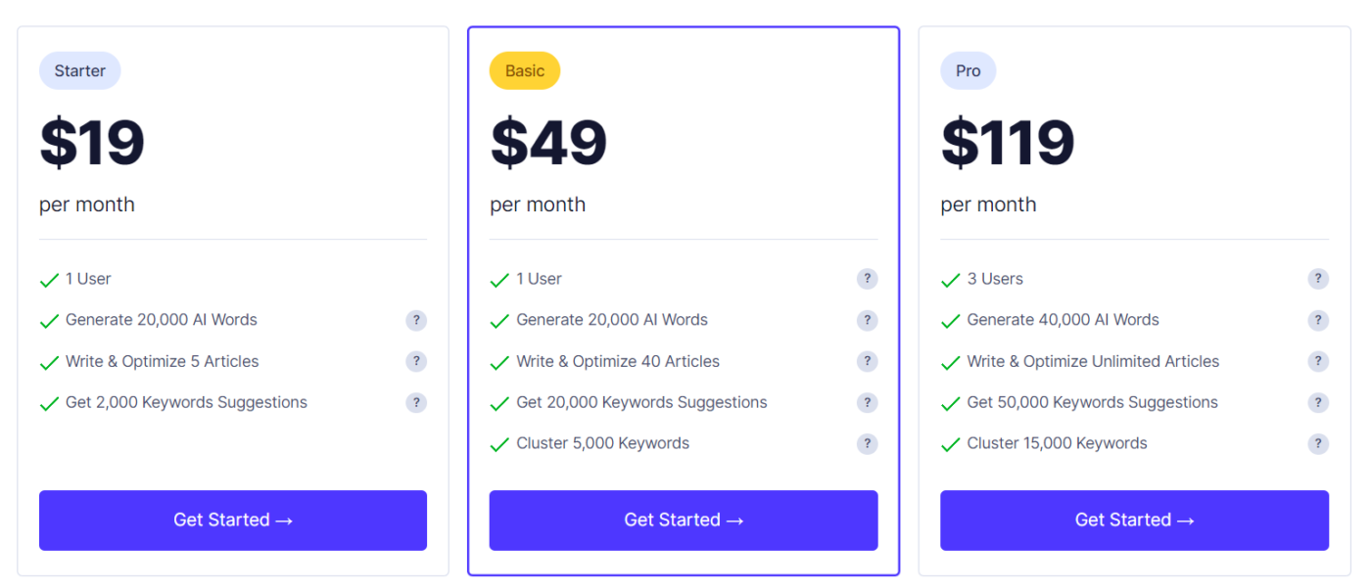Click help icon for Write & Optimize Unlimited Articles

(x=1318, y=361)
